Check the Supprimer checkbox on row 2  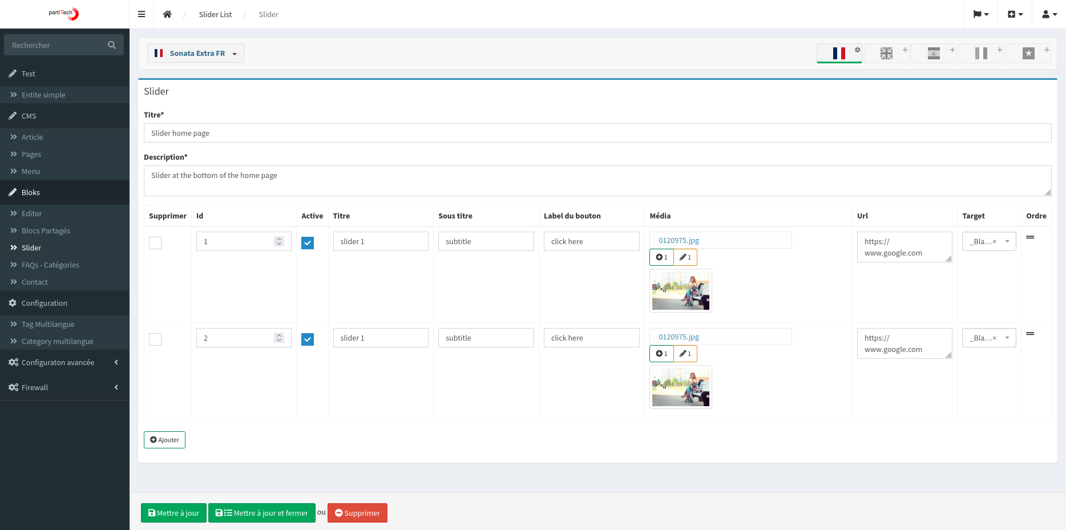(x=155, y=339)
